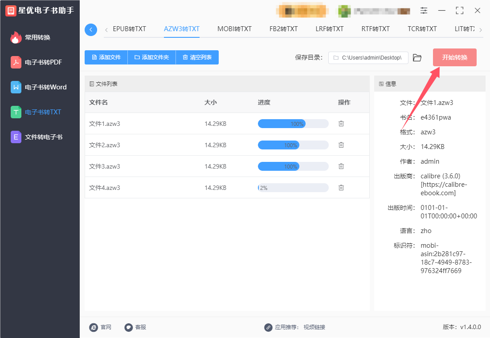The image size is (490, 338).
Task: Switch to the AZW3转TXT tab
Action: point(182,29)
